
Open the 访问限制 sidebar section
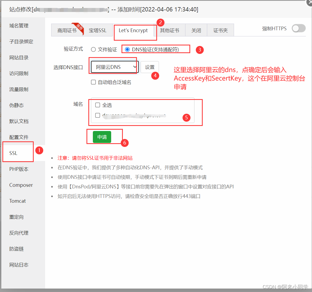[x=19, y=74]
